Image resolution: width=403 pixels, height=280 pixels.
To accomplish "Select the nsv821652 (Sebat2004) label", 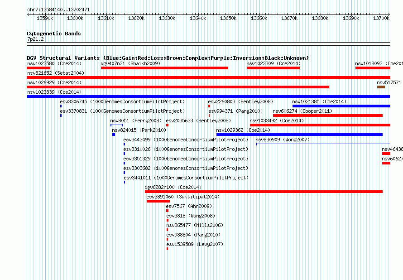I will (x=56, y=73).
